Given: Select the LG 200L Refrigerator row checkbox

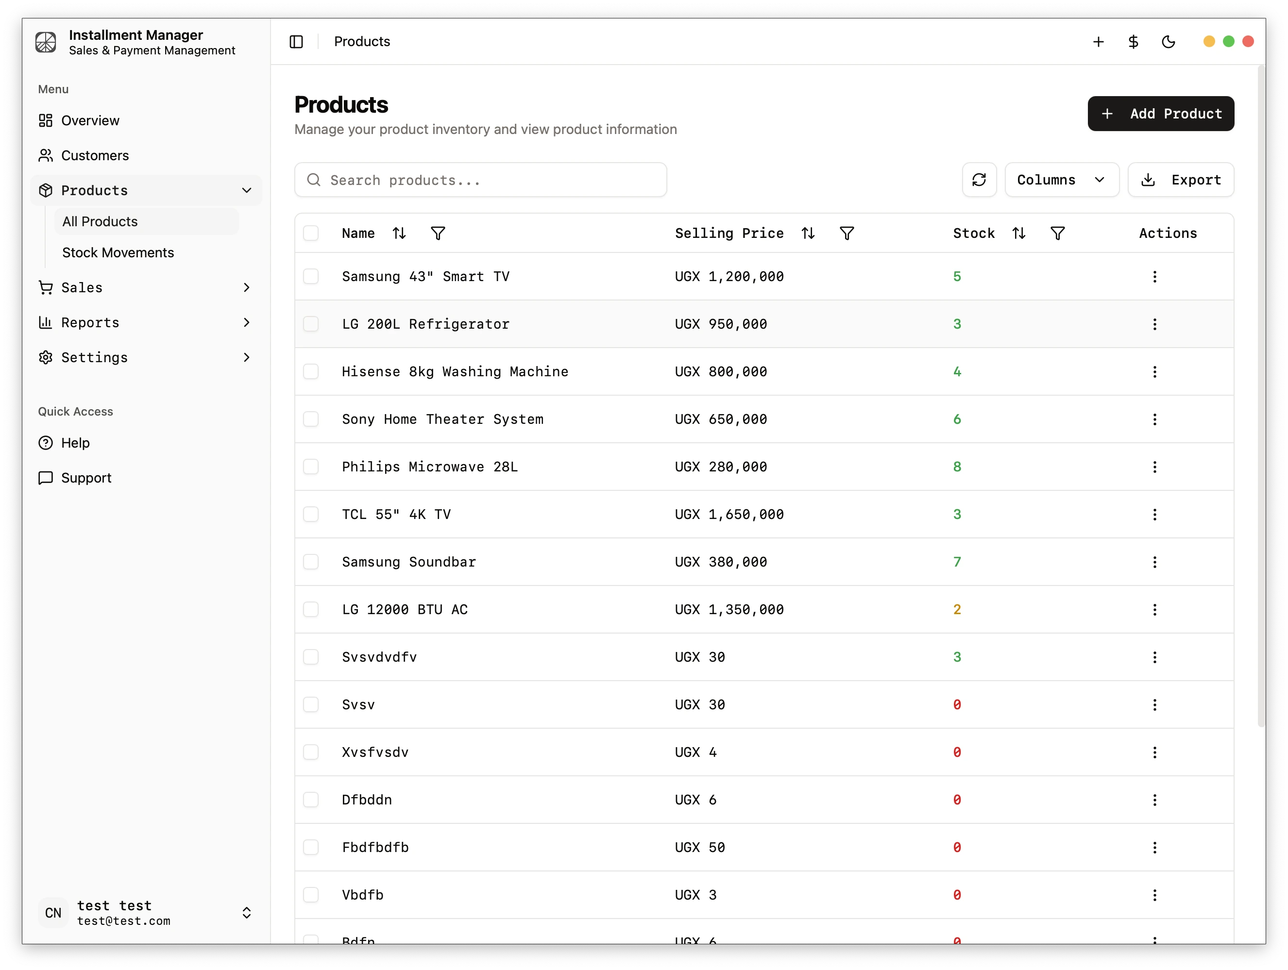Looking at the screenshot, I should coord(311,324).
